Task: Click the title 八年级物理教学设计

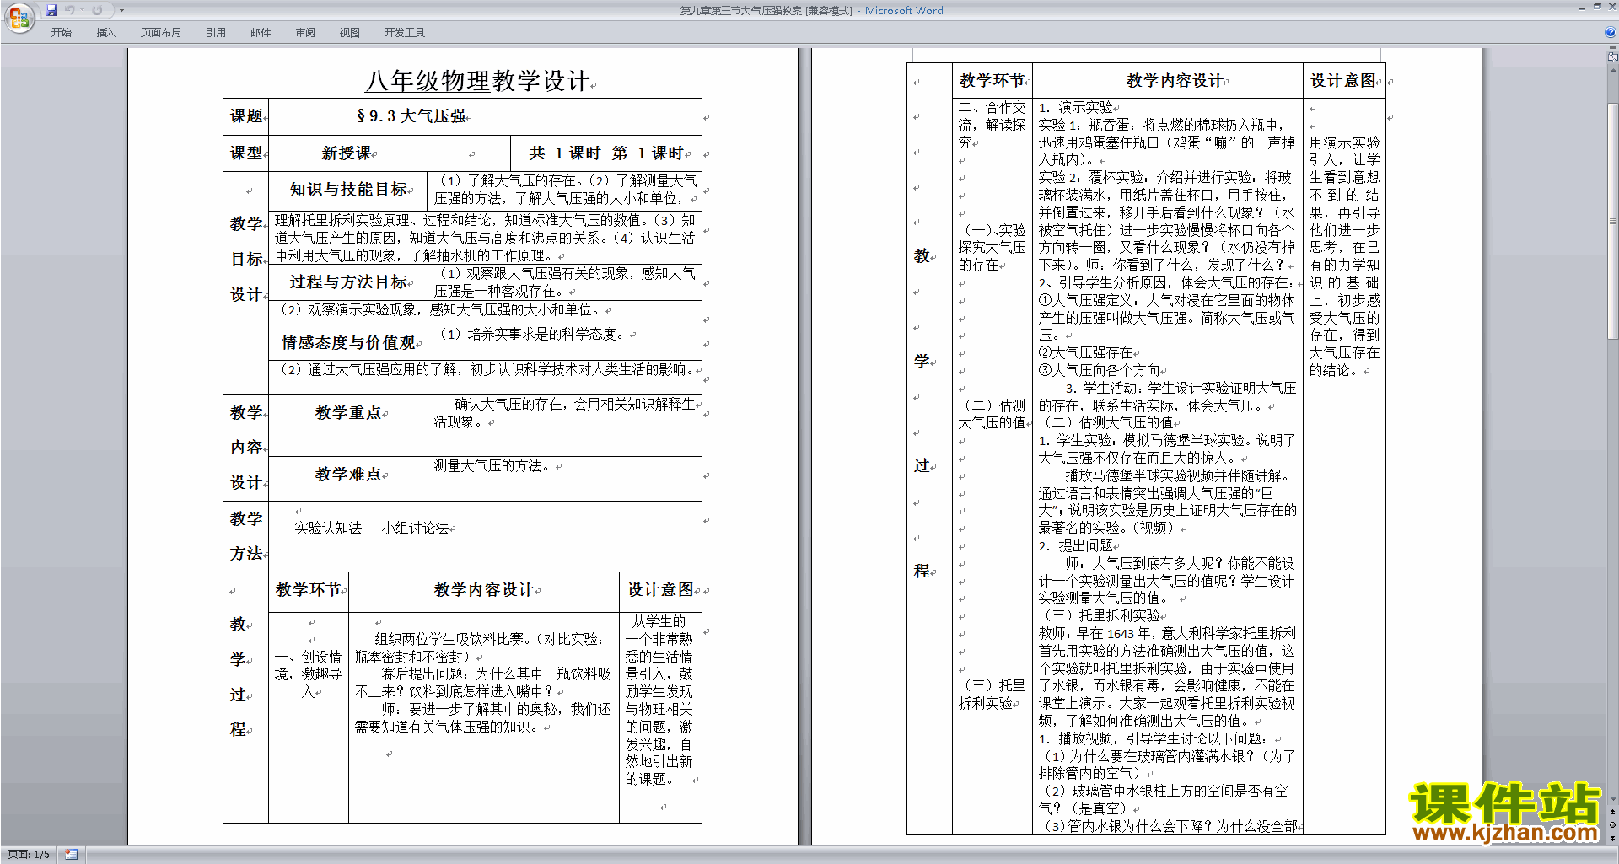Action: coord(477,81)
